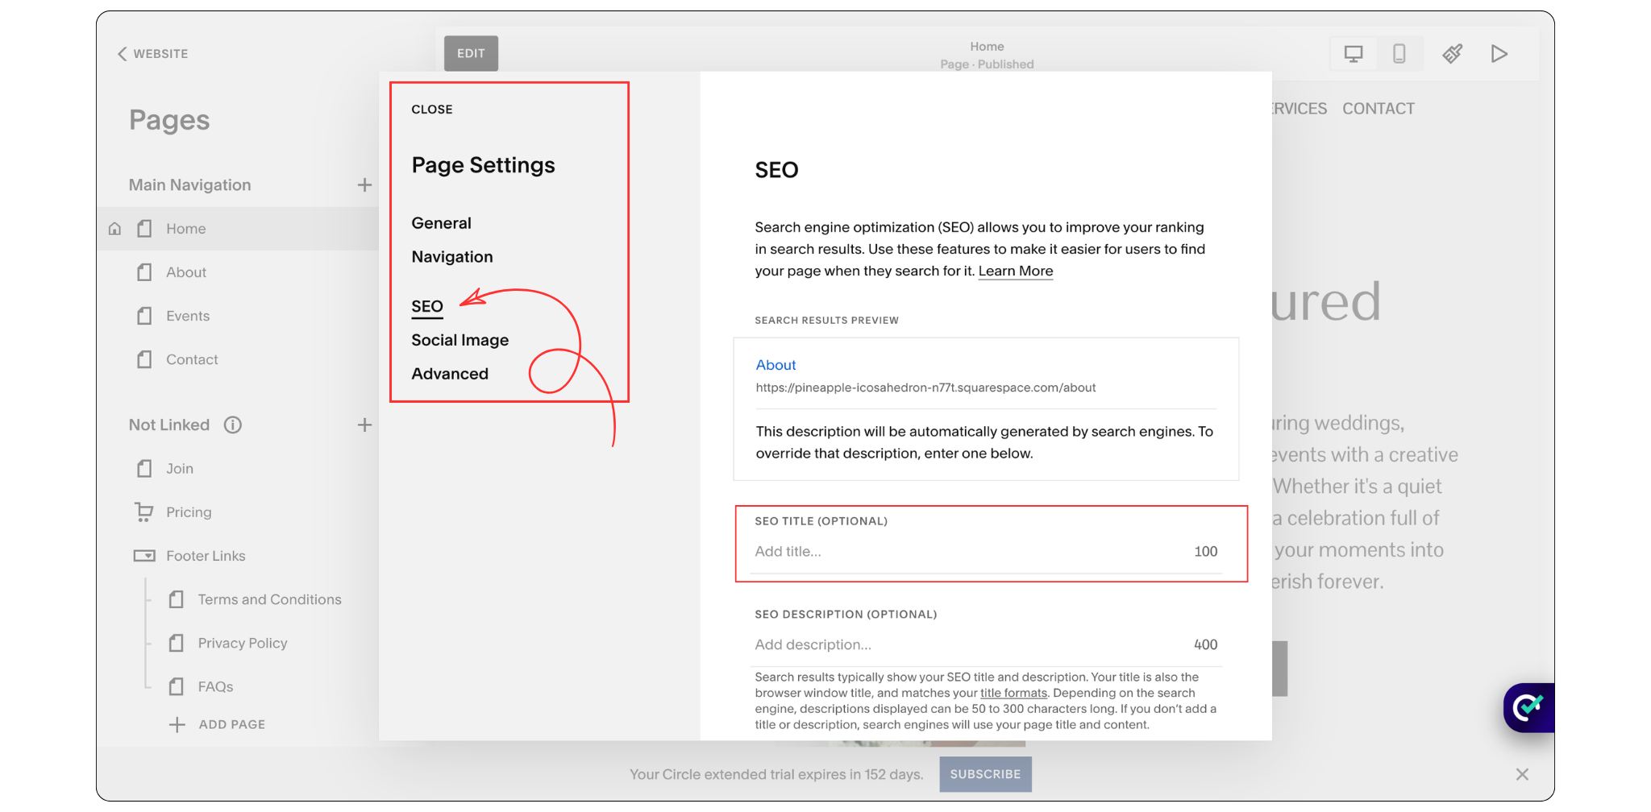
Task: Open Terms and Conditions page
Action: 270,599
